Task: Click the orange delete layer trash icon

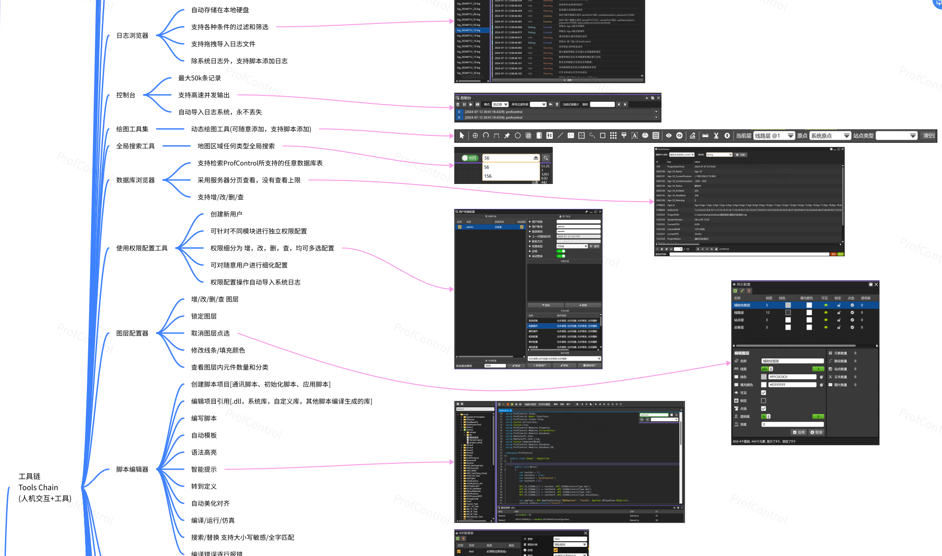Action: point(749,291)
